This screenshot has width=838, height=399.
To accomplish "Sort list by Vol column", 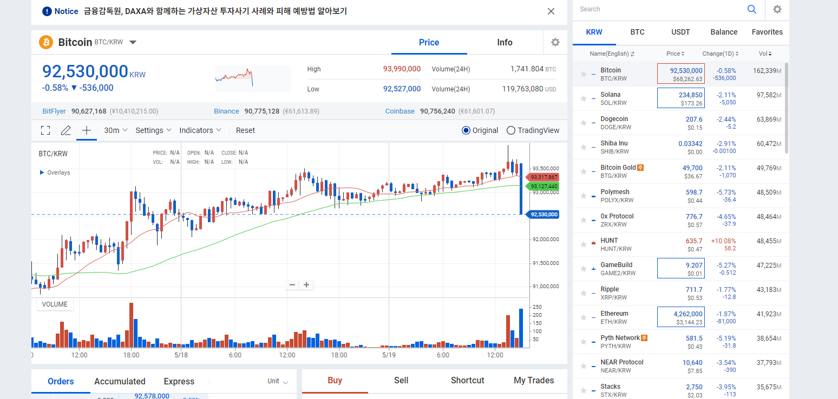I will 765,54.
